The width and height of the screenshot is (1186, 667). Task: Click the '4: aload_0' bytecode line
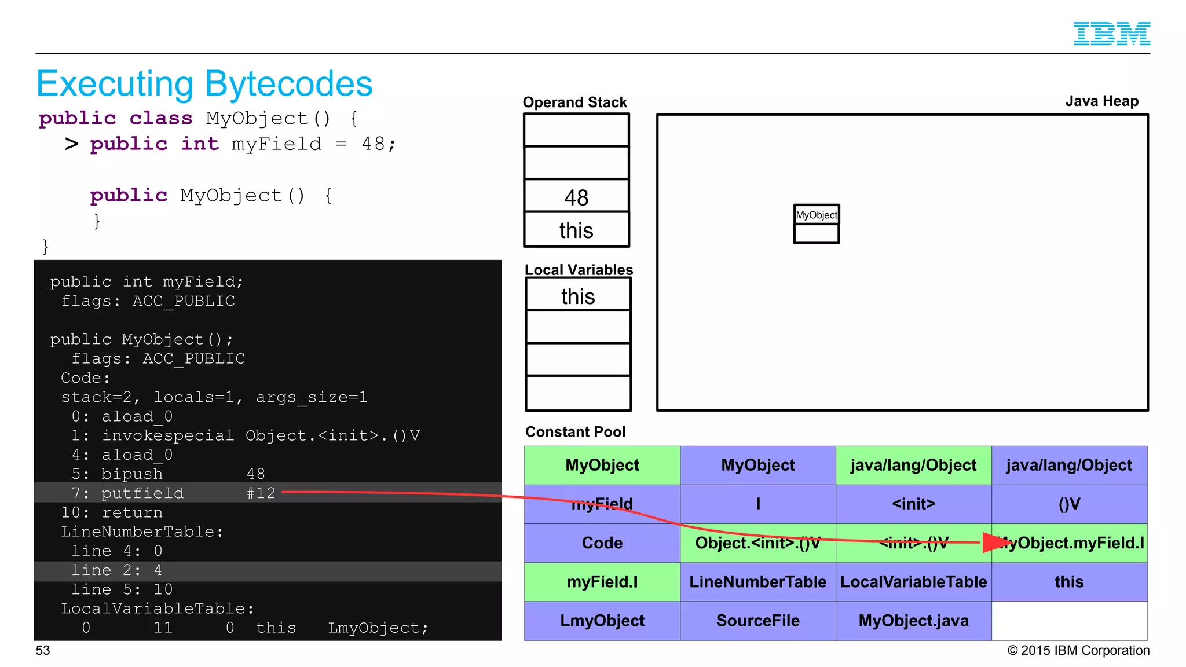coord(122,455)
